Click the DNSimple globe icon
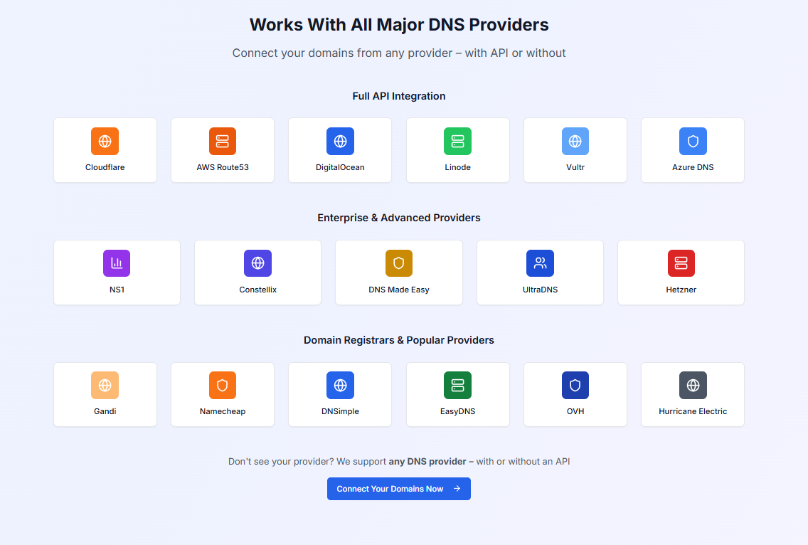 [x=340, y=385]
